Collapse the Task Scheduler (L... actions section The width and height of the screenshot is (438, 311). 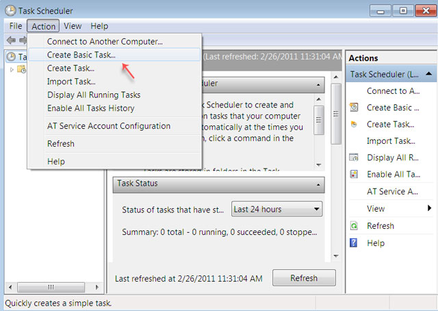(429, 74)
